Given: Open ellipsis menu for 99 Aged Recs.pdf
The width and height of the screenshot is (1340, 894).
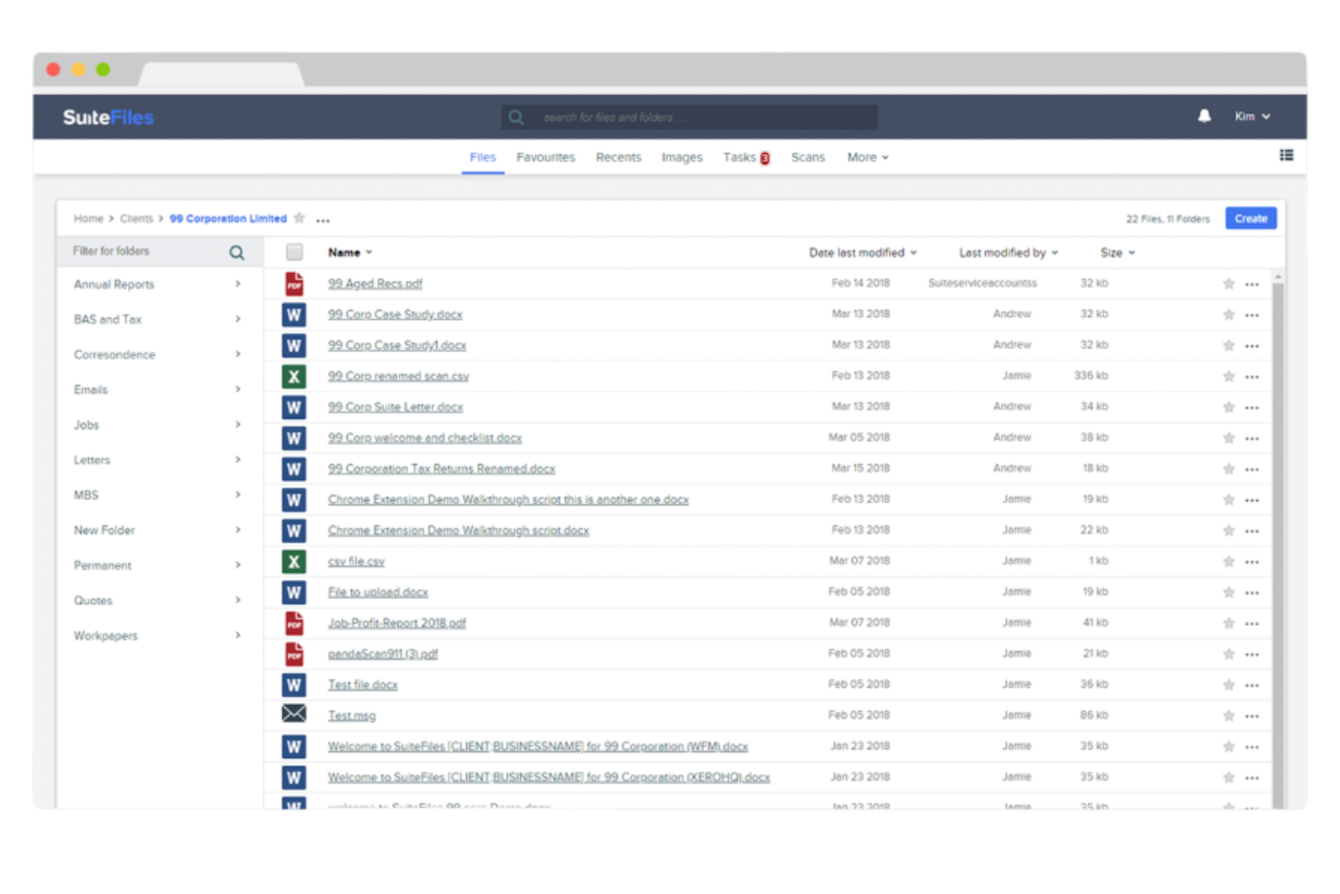Looking at the screenshot, I should click(1252, 284).
